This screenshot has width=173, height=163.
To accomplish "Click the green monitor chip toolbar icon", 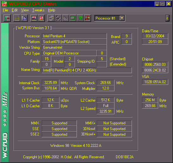I will (x=73, y=18).
